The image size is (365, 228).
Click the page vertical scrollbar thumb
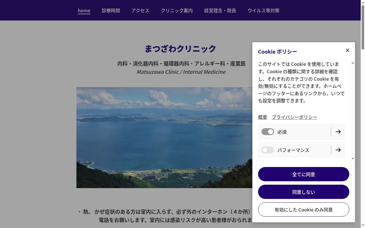click(x=363, y=27)
